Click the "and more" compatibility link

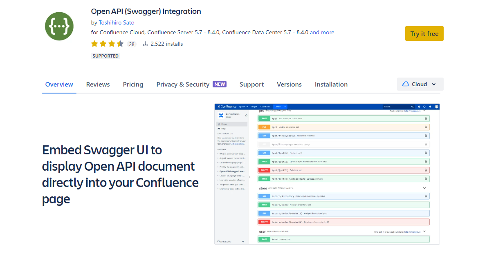(x=322, y=32)
